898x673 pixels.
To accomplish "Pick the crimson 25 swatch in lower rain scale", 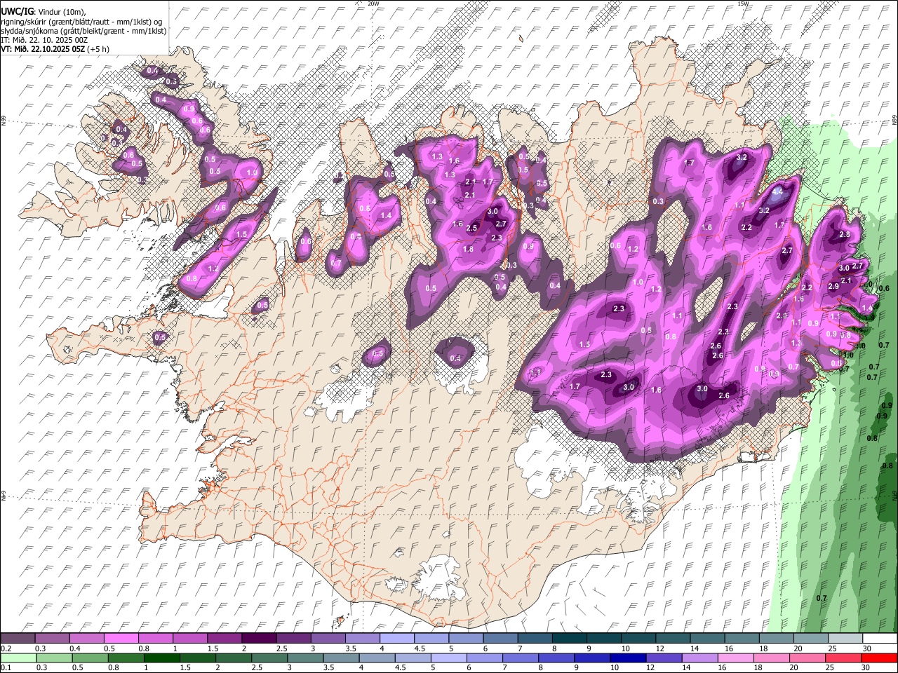I will coord(844,658).
